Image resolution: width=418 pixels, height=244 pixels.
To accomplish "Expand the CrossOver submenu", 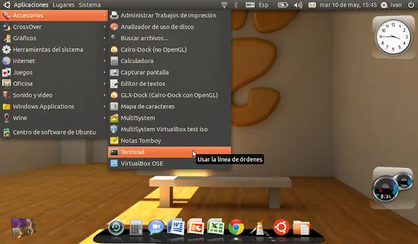I will click(54, 27).
